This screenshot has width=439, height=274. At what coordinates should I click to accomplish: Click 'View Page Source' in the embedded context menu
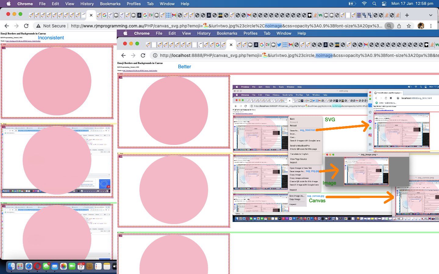298,159
